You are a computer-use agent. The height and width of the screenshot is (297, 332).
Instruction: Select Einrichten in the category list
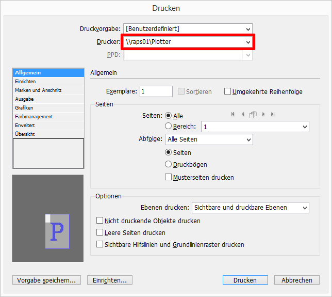[x=48, y=82]
